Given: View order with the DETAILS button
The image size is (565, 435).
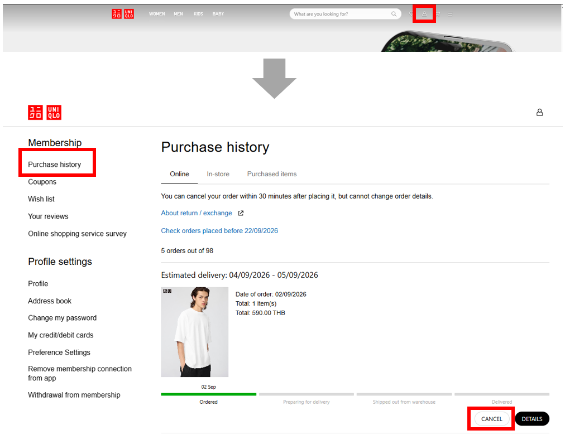Looking at the screenshot, I should click(532, 419).
